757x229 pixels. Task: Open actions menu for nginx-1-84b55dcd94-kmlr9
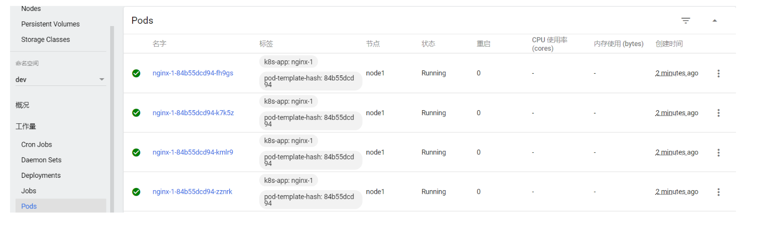tap(718, 153)
